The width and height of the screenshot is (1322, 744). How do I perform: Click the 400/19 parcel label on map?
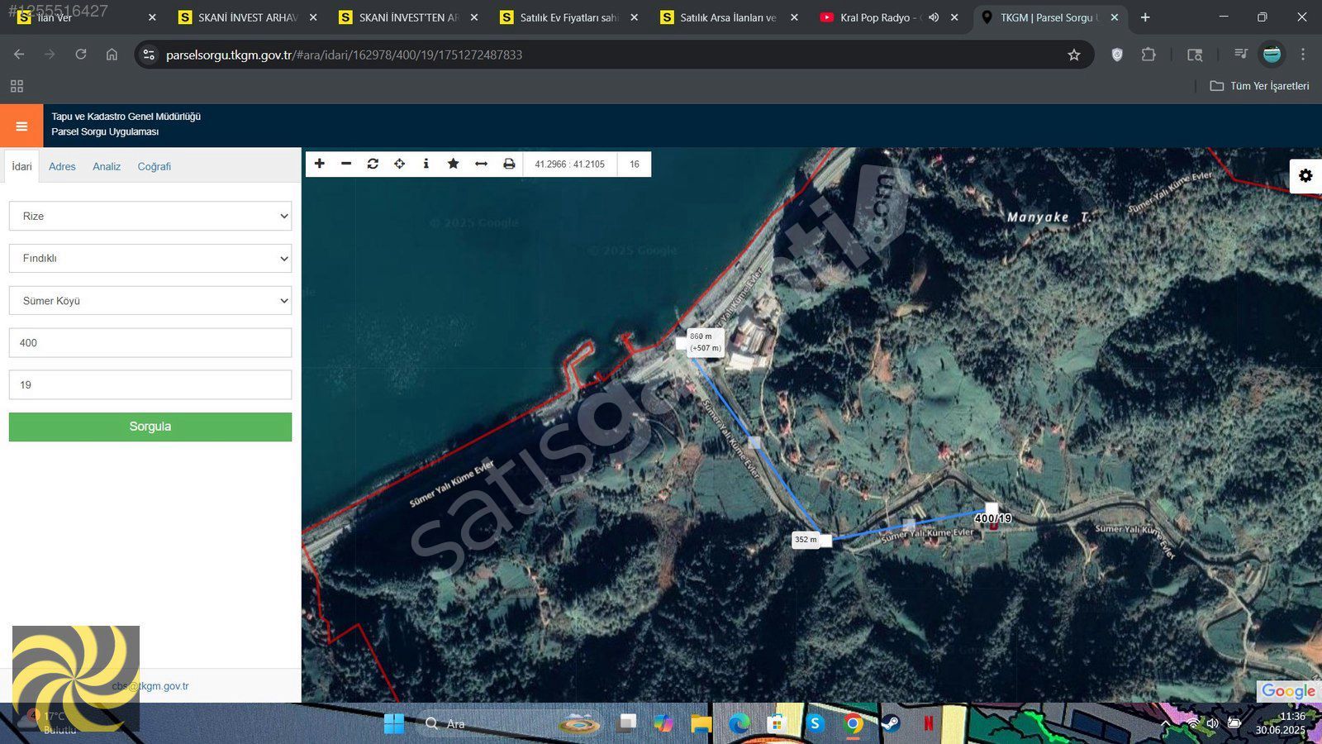pos(993,518)
